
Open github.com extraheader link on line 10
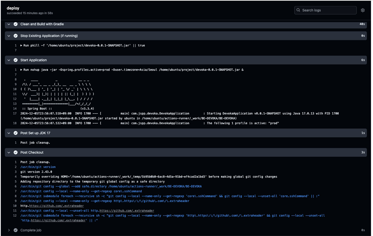[56, 206]
